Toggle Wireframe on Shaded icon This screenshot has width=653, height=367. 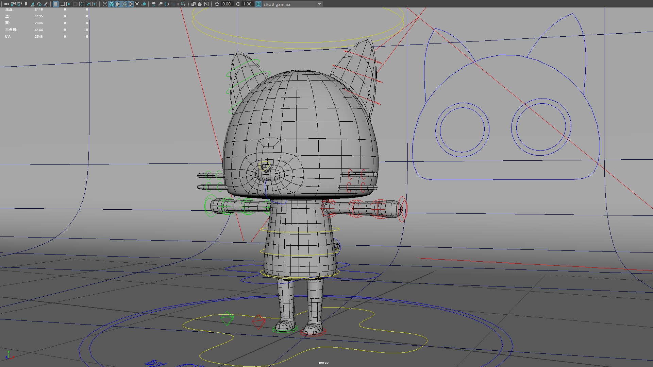(124, 4)
